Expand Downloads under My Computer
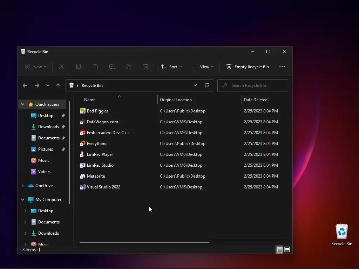Image resolution: width=359 pixels, height=269 pixels. click(25, 233)
